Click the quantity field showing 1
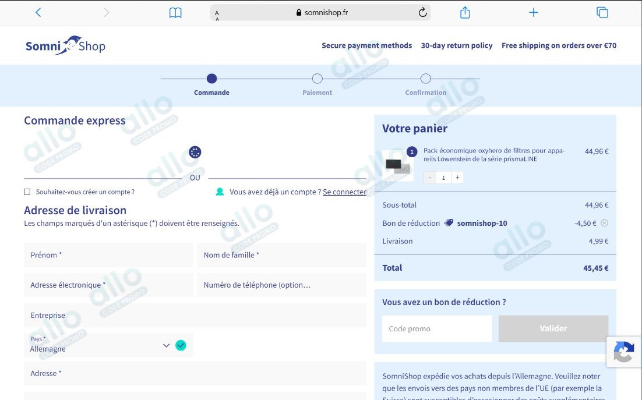642x400 pixels. pyautogui.click(x=443, y=178)
